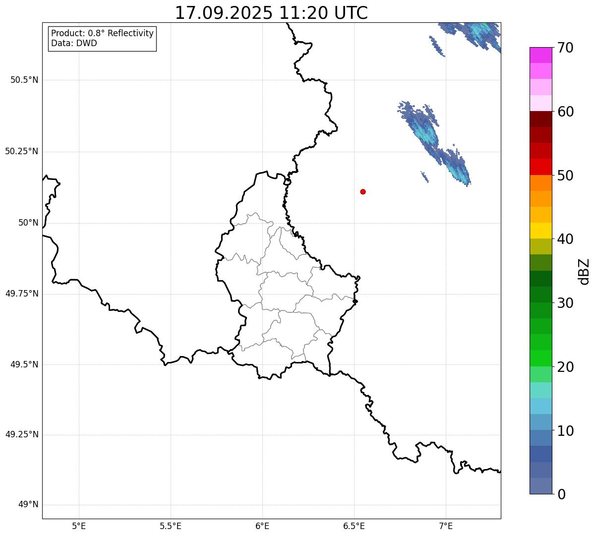The height and width of the screenshot is (536, 596).
Task: Click the 49.75°N latitude label
Action: coord(22,294)
